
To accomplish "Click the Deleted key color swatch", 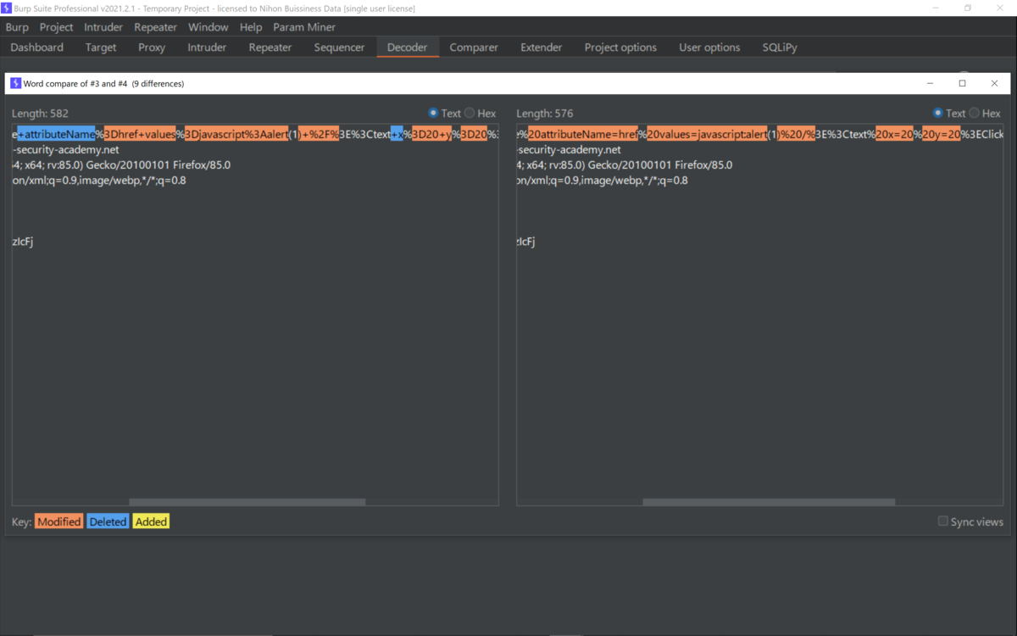I will [x=108, y=522].
